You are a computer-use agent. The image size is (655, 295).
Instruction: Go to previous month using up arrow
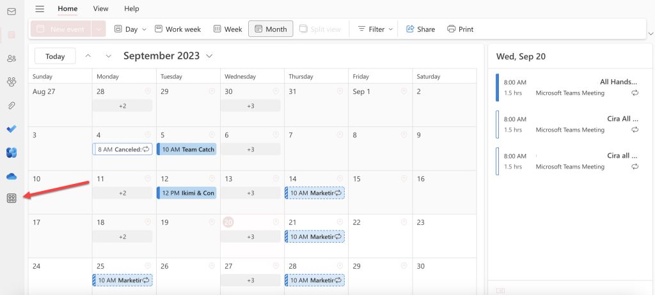coord(88,56)
